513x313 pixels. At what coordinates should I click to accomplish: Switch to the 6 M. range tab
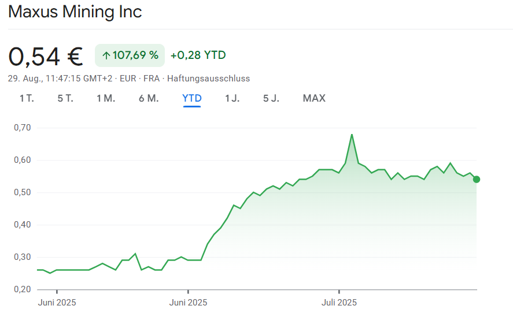(149, 98)
